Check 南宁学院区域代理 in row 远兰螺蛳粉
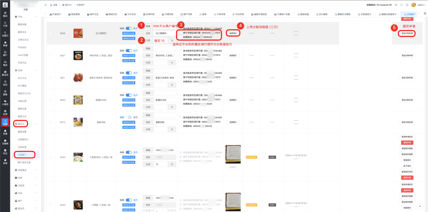Screen dimensions: 428x212 click(181, 33)
